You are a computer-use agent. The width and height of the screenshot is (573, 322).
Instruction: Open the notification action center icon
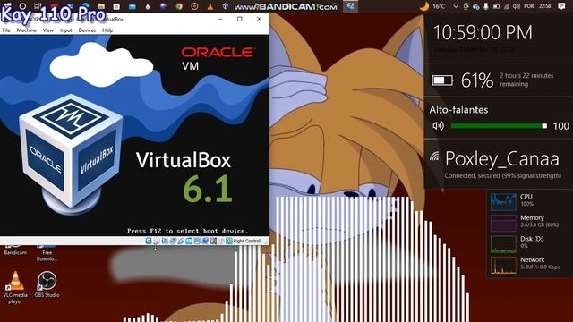pos(561,6)
